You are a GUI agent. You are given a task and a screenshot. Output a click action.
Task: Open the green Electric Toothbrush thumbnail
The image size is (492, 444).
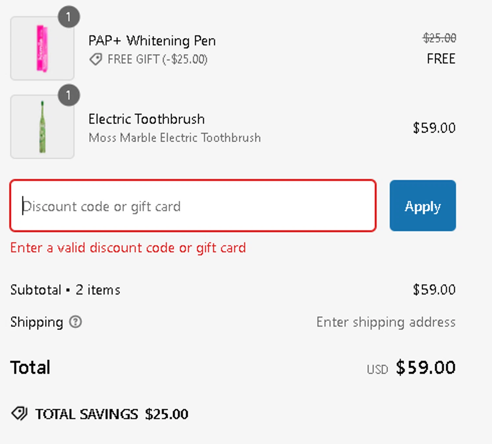click(x=42, y=127)
